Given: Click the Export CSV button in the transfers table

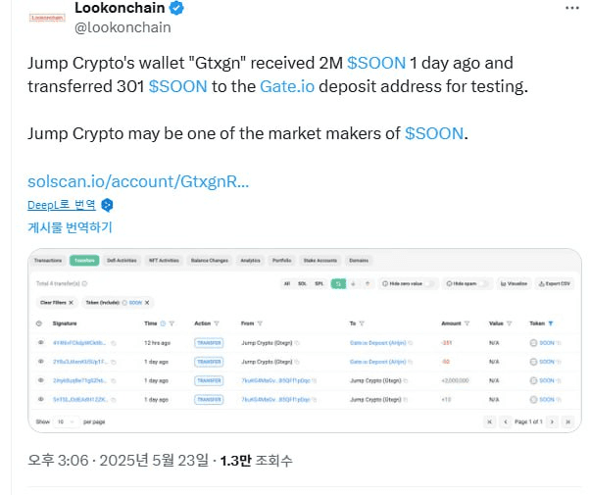Looking at the screenshot, I should [555, 283].
